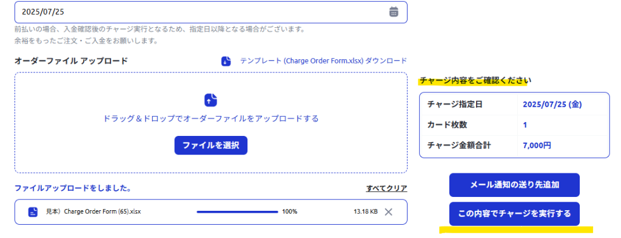Viewport: 621px width, 238px height.
Task: Click the チャージ指定日 value 2025/07/25 (金)
Action: click(x=552, y=105)
